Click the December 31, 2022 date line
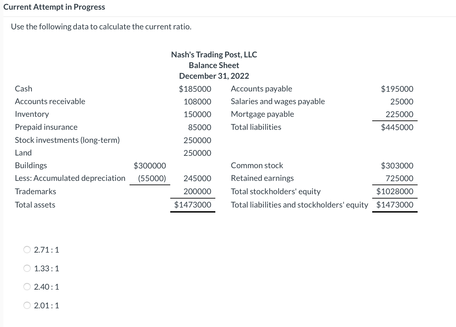Viewport: 456px width, 327px height. pos(214,76)
